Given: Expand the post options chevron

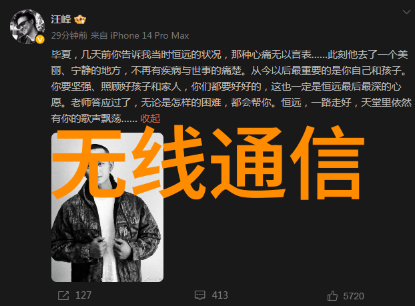Looking at the screenshot, I should point(406,12).
